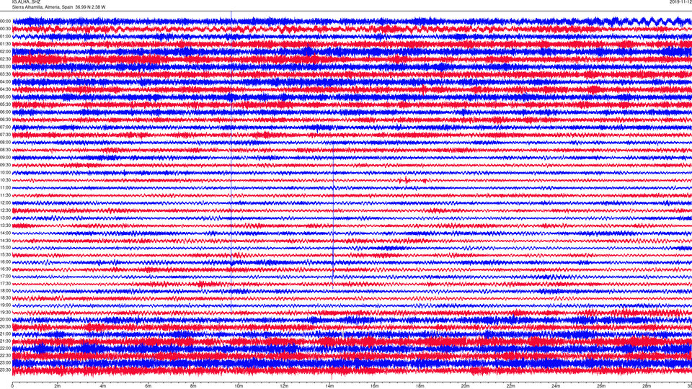The height and width of the screenshot is (389, 692).
Task: Click the 10:00 row label
Action: coord(6,172)
